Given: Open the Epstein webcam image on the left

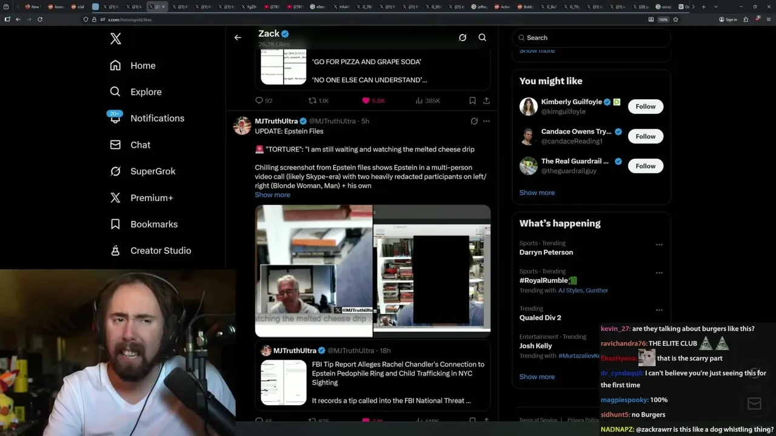Looking at the screenshot, I should (x=313, y=271).
